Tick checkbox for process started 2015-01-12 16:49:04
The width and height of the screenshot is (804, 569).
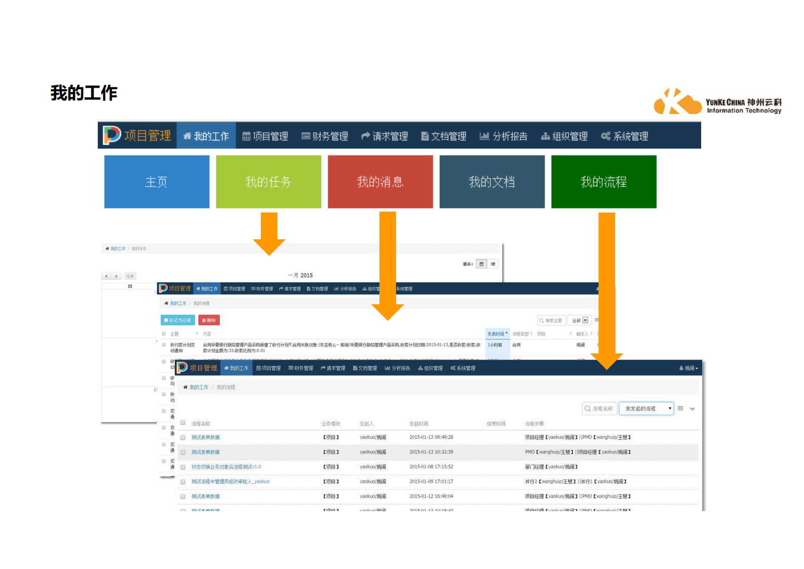click(x=183, y=496)
